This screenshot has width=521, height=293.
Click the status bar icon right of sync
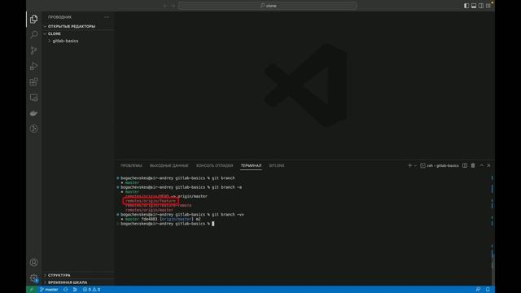[x=75, y=290]
